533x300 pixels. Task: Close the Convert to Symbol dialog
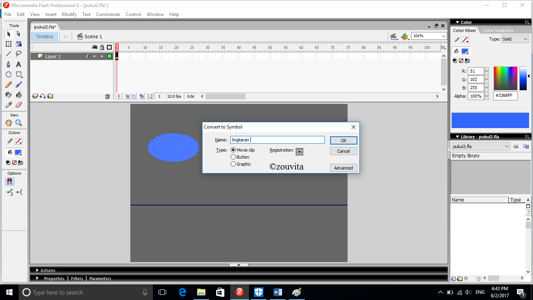354,127
